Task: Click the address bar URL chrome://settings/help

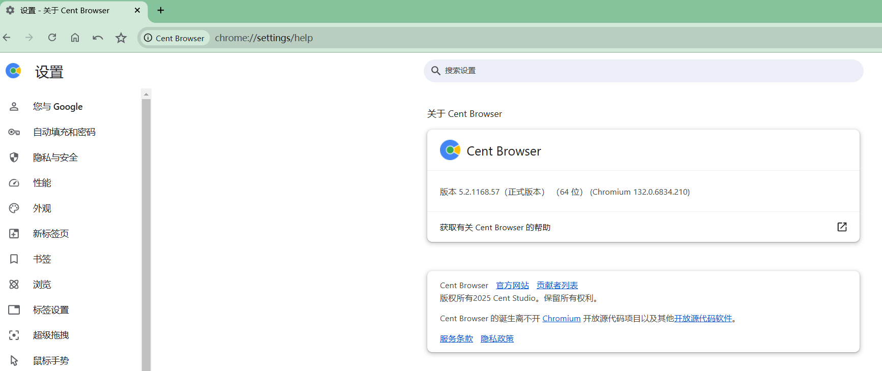Action: [x=263, y=38]
